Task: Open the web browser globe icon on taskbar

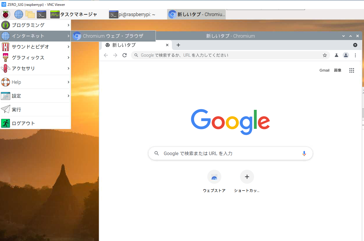Action: point(18,14)
